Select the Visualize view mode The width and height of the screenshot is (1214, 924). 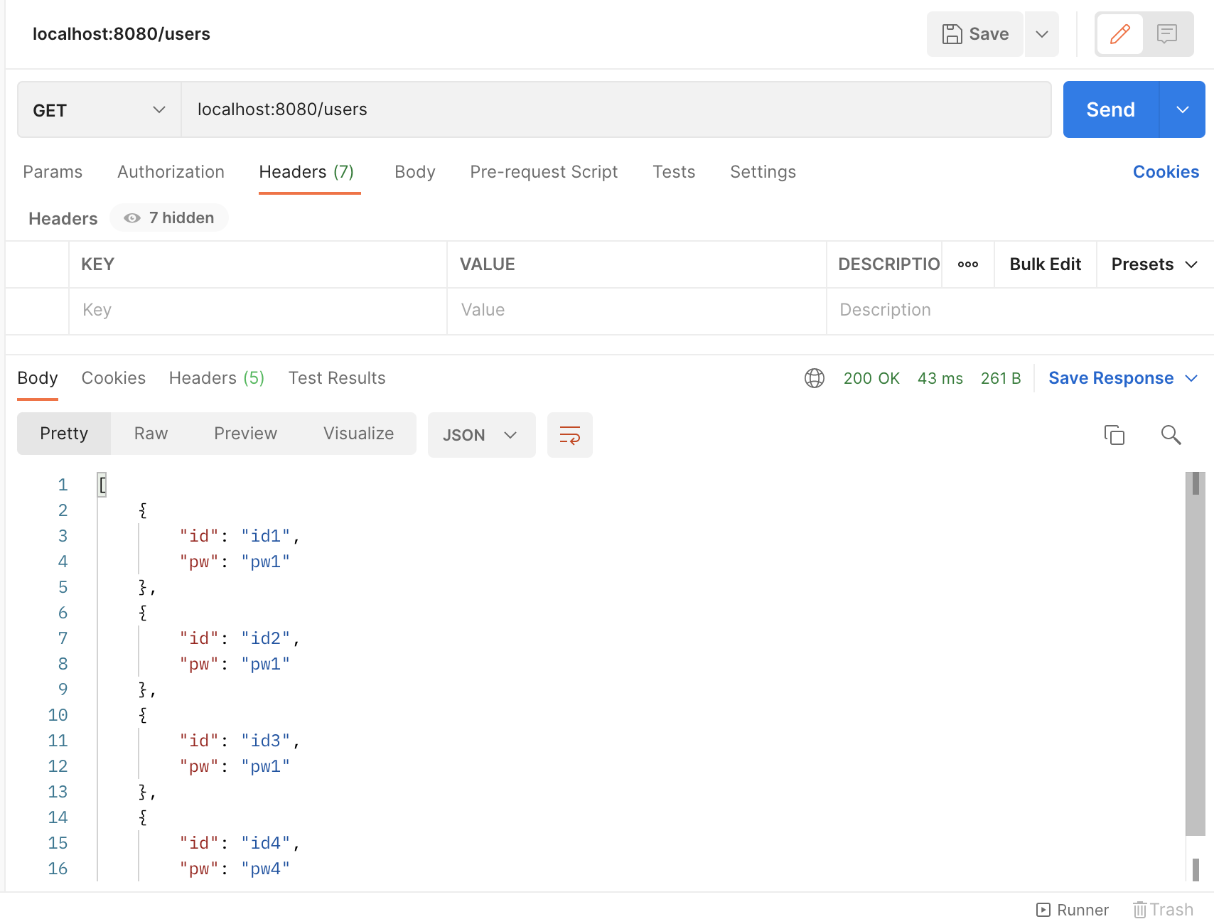[358, 434]
